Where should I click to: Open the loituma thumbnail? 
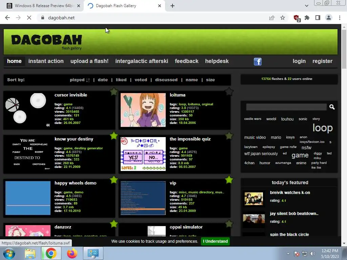pos(143,110)
